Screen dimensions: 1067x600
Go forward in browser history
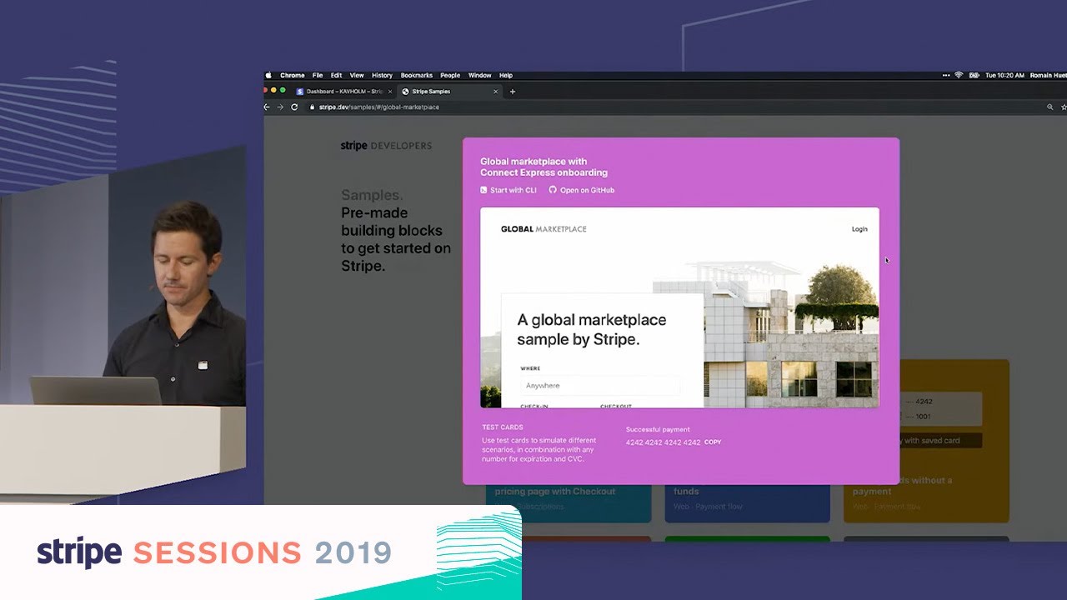(280, 107)
